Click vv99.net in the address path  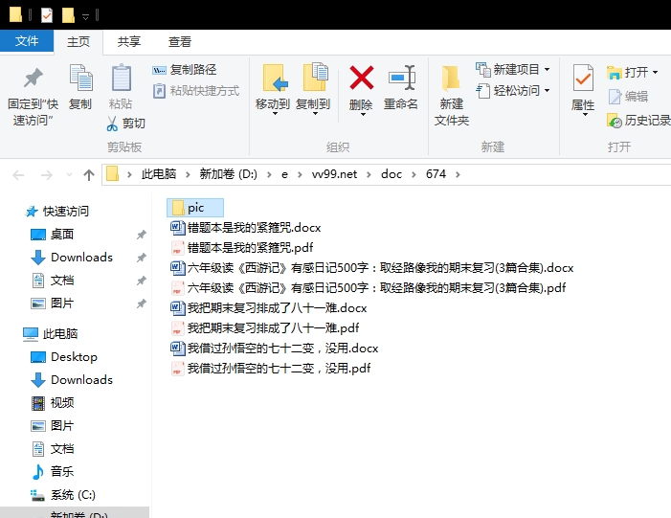(334, 174)
